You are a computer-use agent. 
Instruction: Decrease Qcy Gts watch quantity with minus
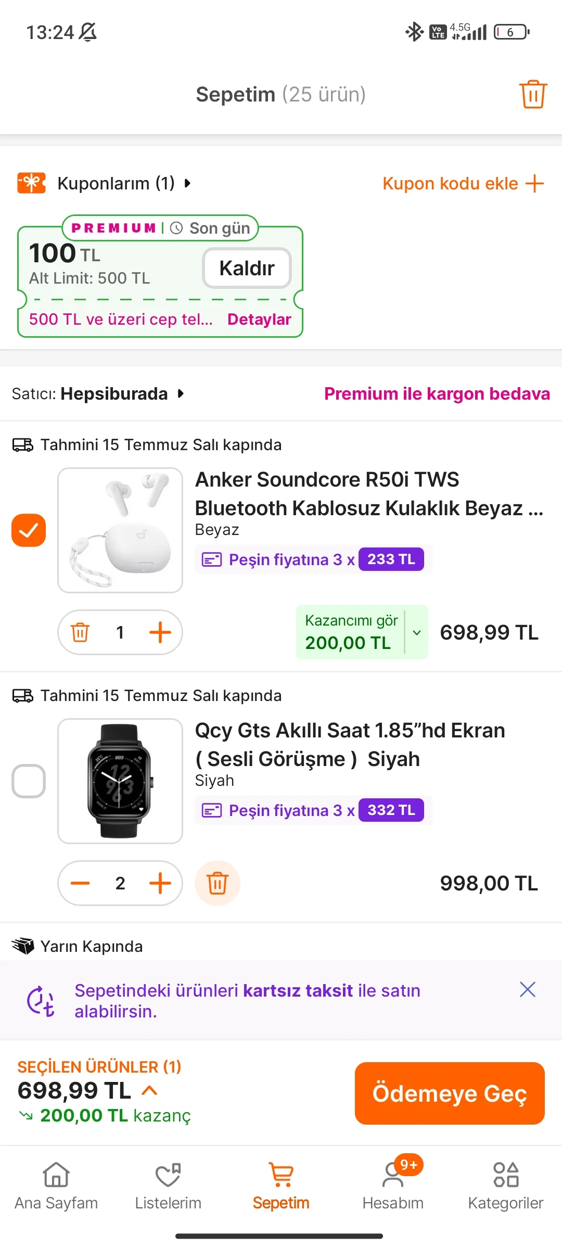point(80,883)
